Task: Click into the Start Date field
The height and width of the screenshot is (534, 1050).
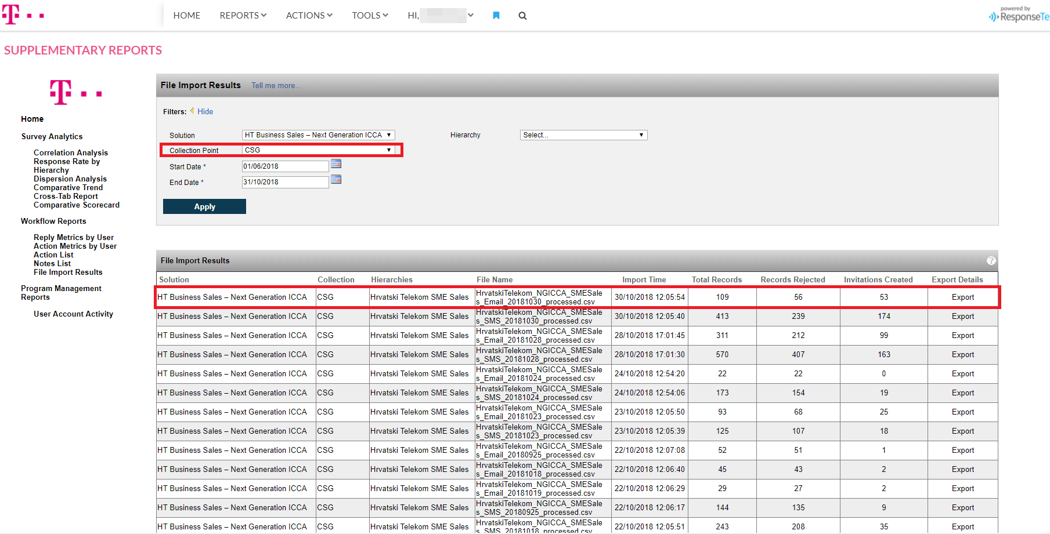Action: tap(285, 166)
